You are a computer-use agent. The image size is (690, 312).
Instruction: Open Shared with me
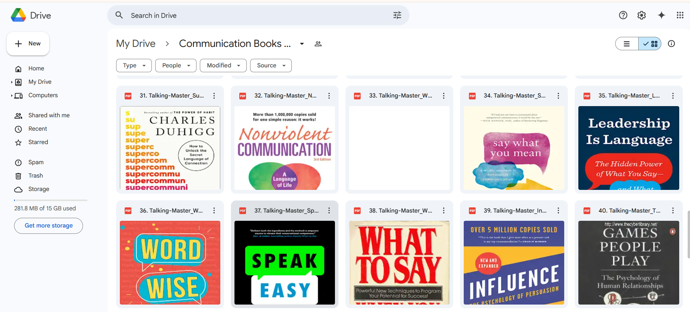coord(49,115)
